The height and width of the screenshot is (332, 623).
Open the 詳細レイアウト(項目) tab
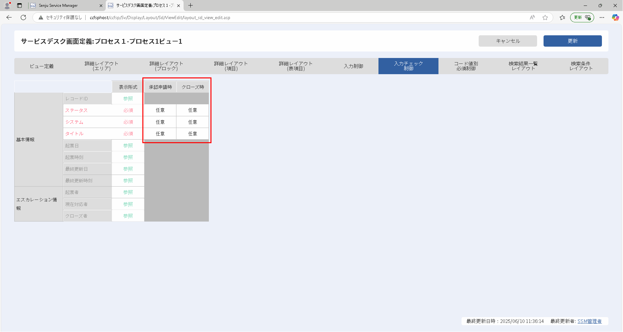[231, 66]
